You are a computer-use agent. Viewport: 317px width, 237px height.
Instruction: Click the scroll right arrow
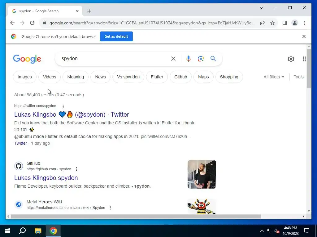pyautogui.click(x=303, y=217)
